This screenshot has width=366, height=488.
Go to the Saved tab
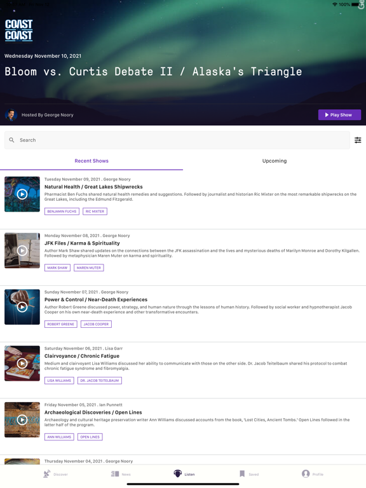(x=249, y=474)
